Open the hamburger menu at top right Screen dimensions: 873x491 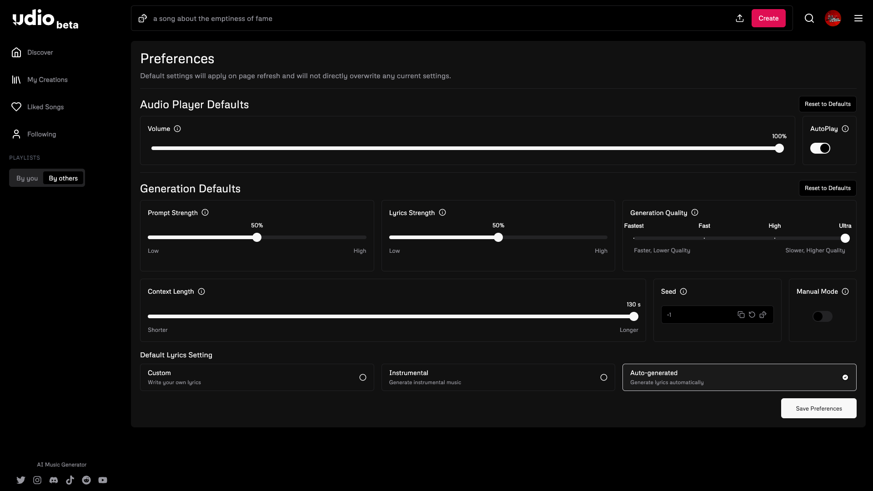pyautogui.click(x=858, y=18)
